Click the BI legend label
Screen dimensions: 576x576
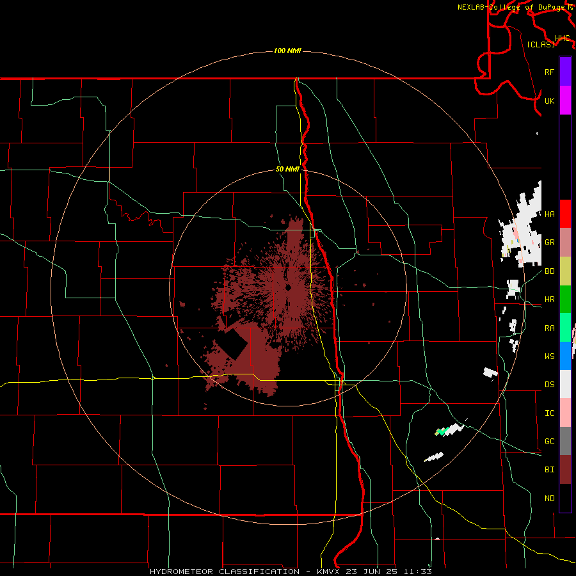549,470
